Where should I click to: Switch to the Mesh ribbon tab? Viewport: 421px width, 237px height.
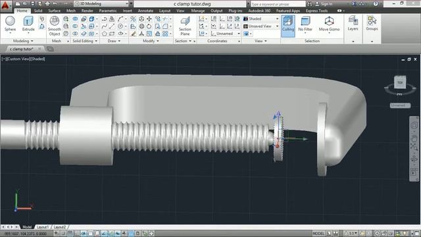(x=71, y=11)
